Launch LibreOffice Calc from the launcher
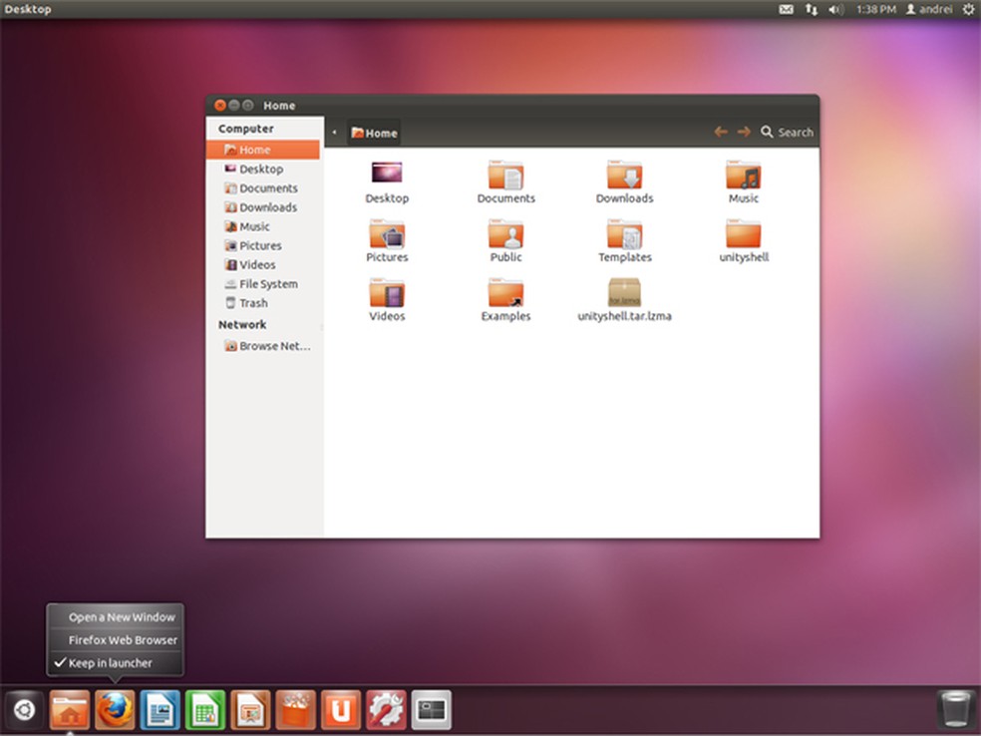This screenshot has height=736, width=981. [x=205, y=710]
